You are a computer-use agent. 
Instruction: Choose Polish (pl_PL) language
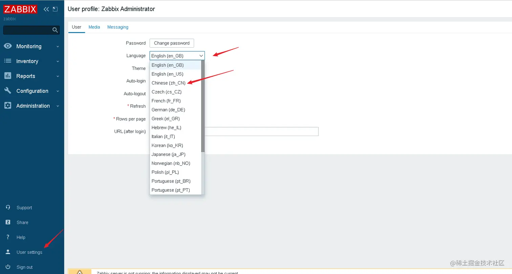pos(176,172)
